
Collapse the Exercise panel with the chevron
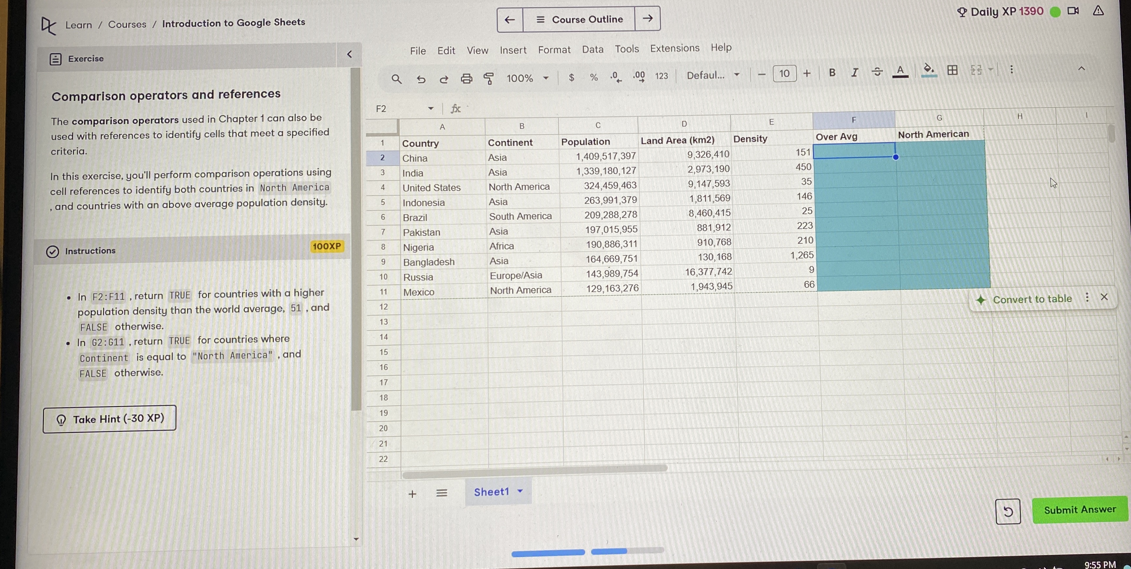[349, 53]
